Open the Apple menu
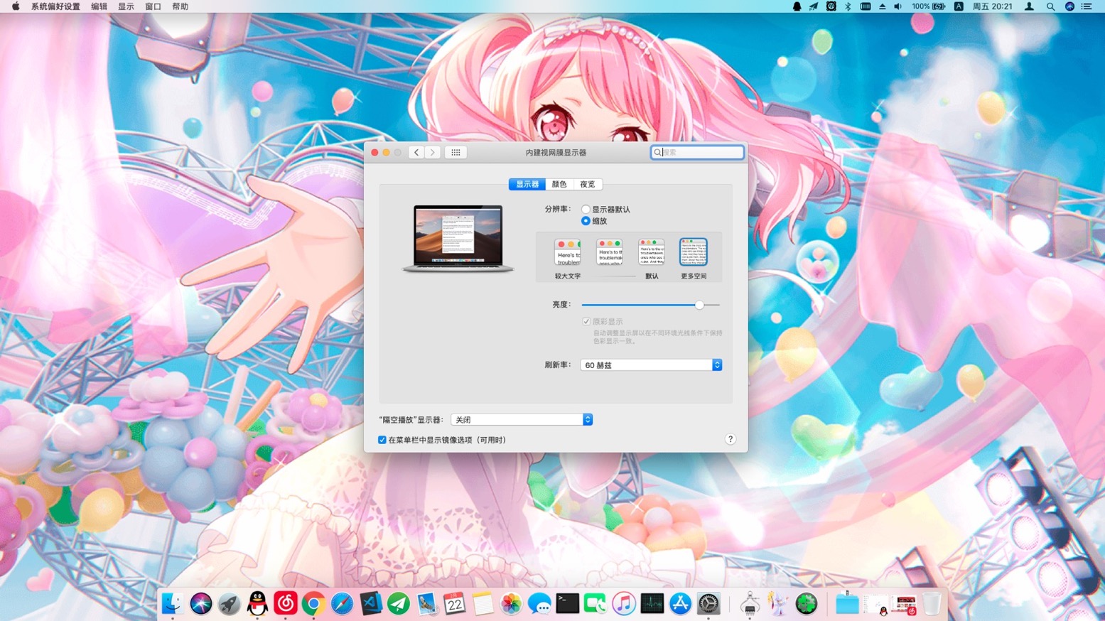The height and width of the screenshot is (621, 1105). [x=15, y=6]
